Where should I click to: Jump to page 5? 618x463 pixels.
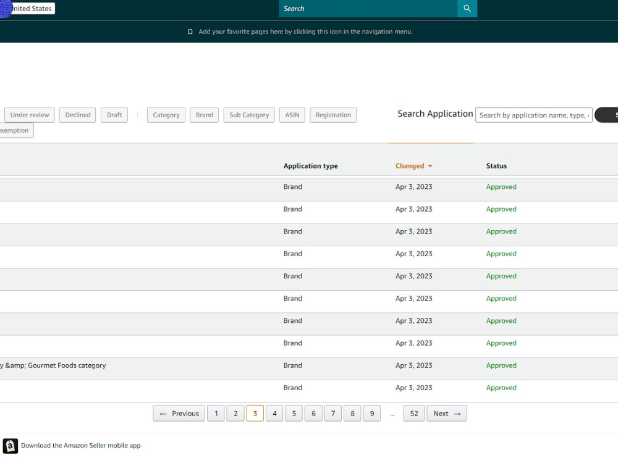294,414
